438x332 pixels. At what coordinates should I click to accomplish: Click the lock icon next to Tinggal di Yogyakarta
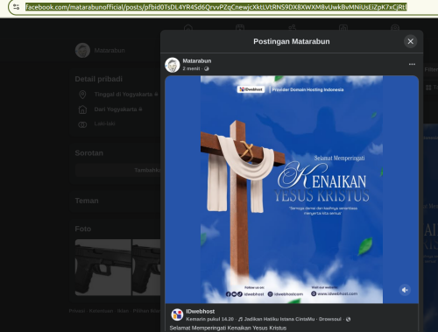coord(156,94)
